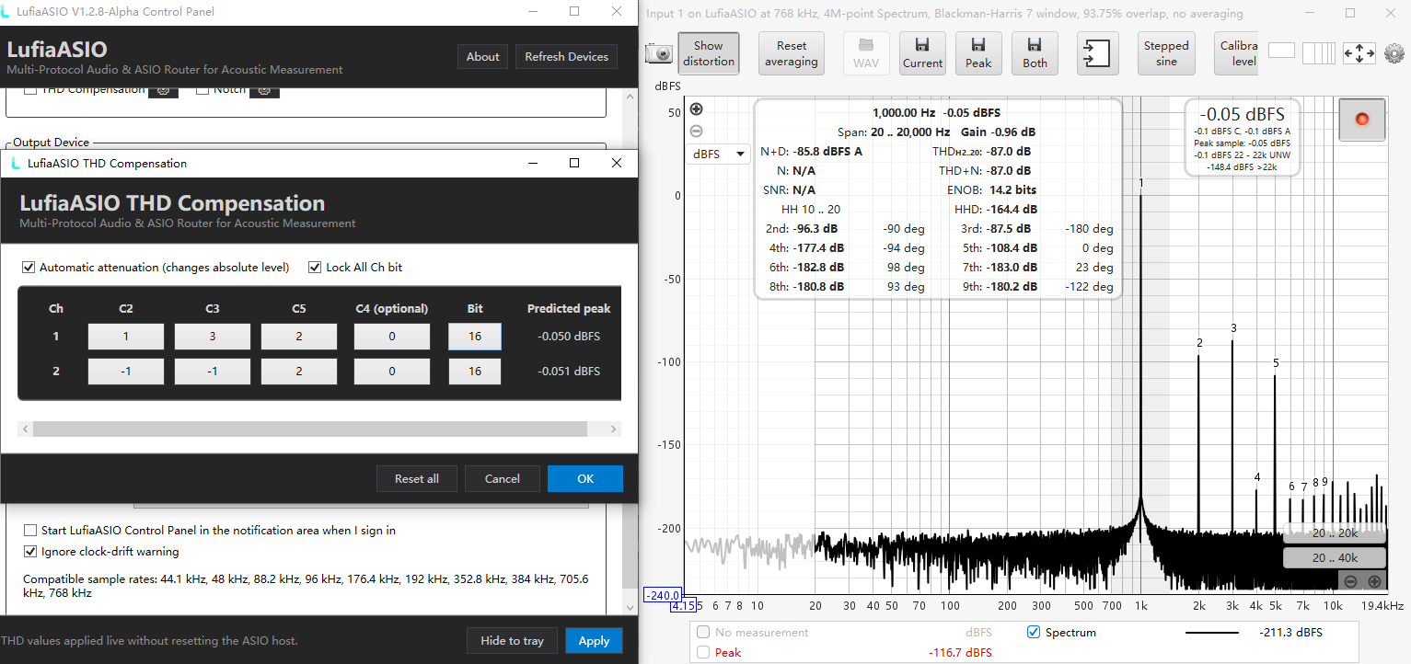1411x664 pixels.
Task: Click channel 1 C3 input field
Action: coord(213,337)
